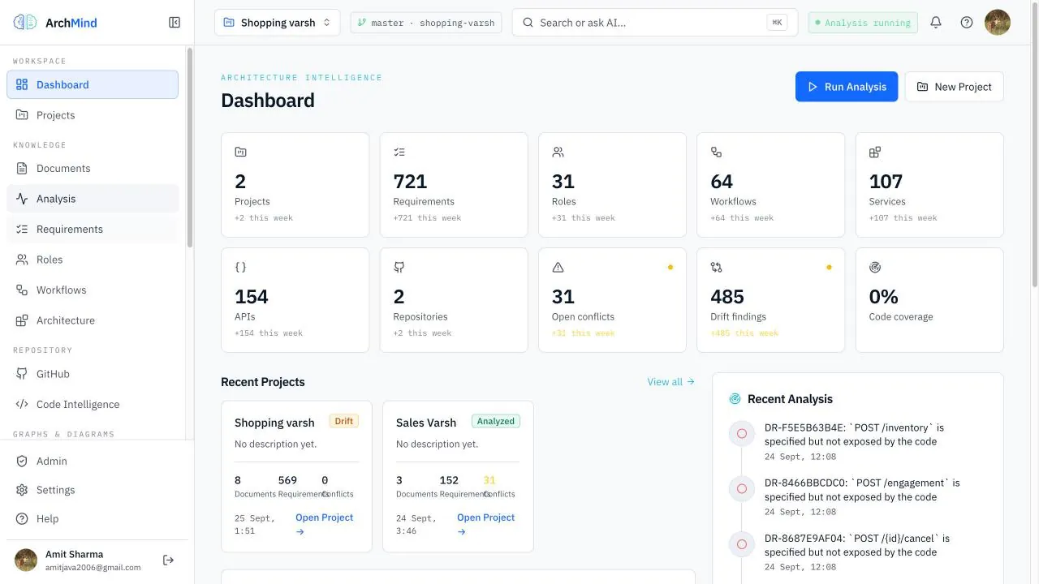Follow the View all link
This screenshot has width=1039, height=584.
671,382
